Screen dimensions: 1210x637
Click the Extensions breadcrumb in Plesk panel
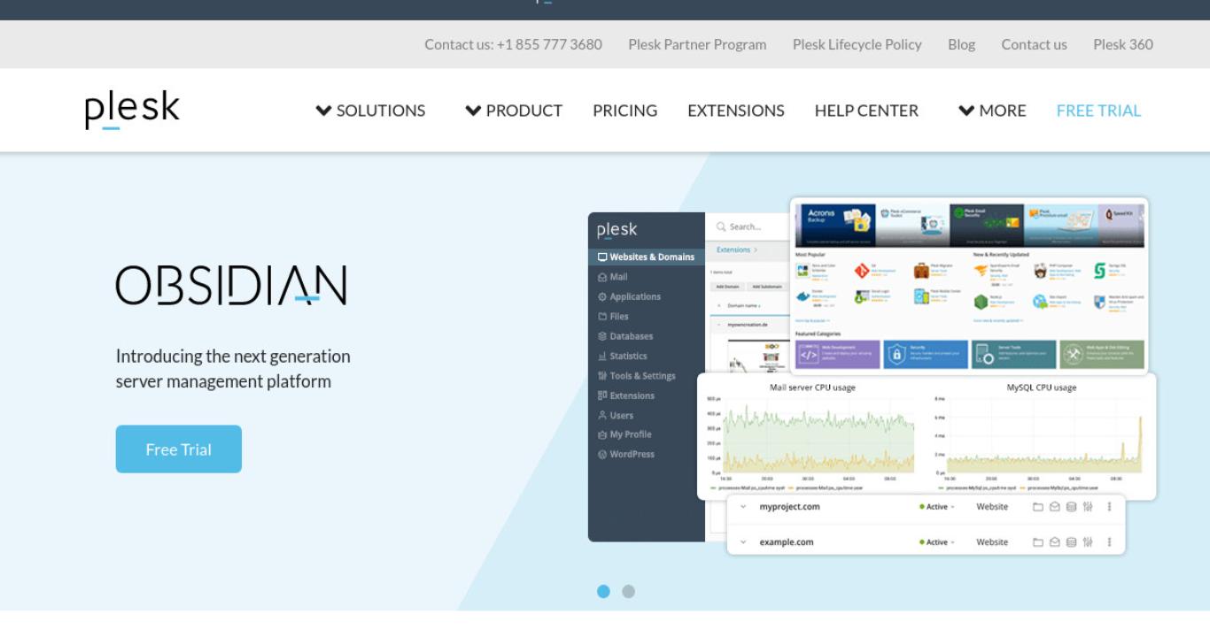coord(734,250)
